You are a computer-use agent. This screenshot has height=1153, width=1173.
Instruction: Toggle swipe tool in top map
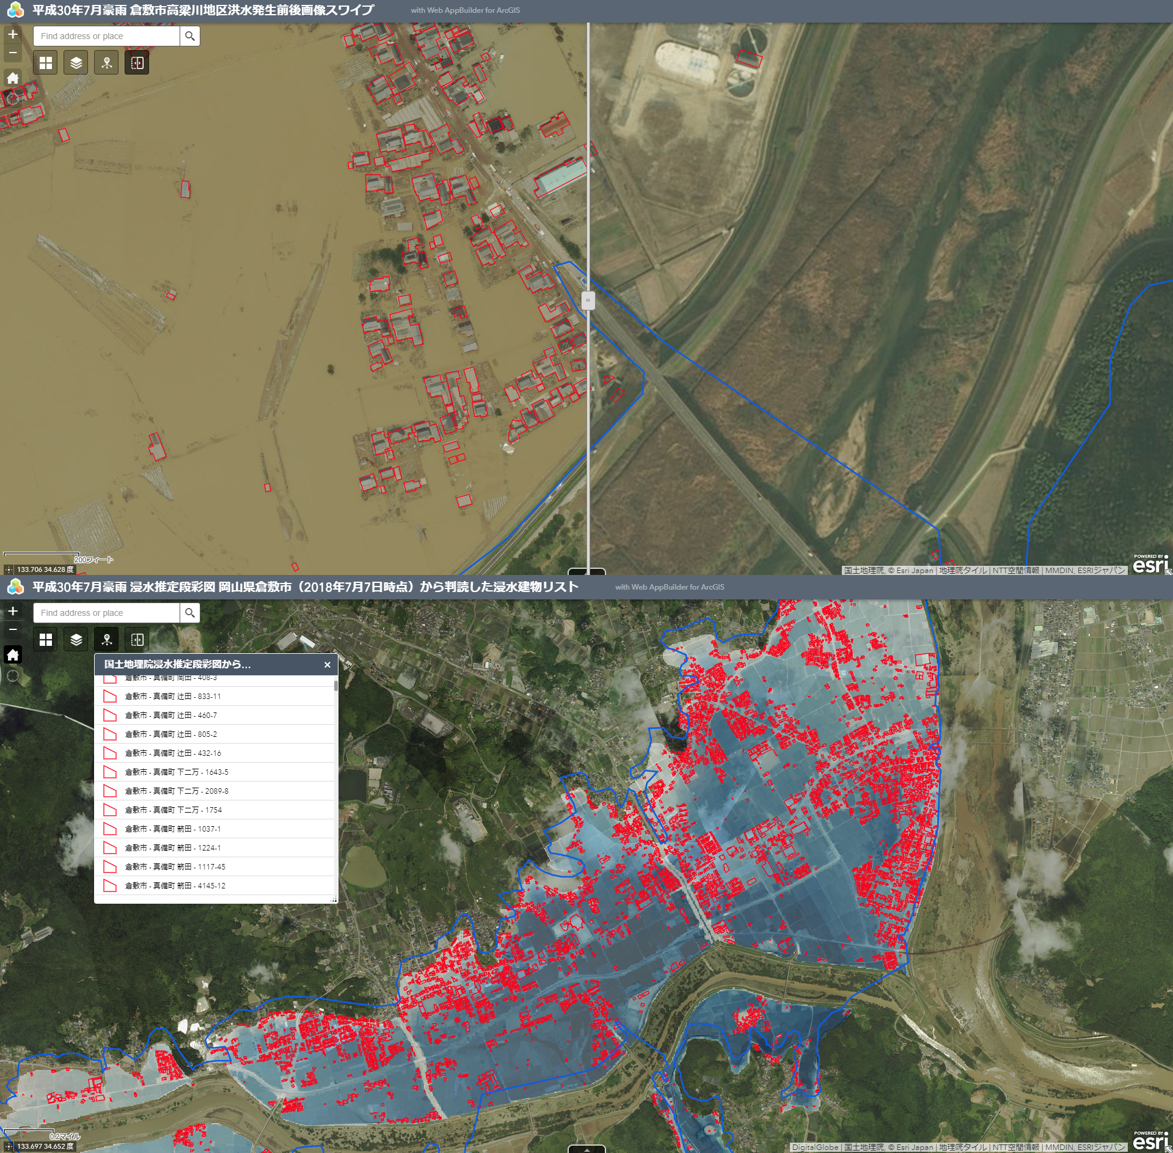[x=137, y=63]
